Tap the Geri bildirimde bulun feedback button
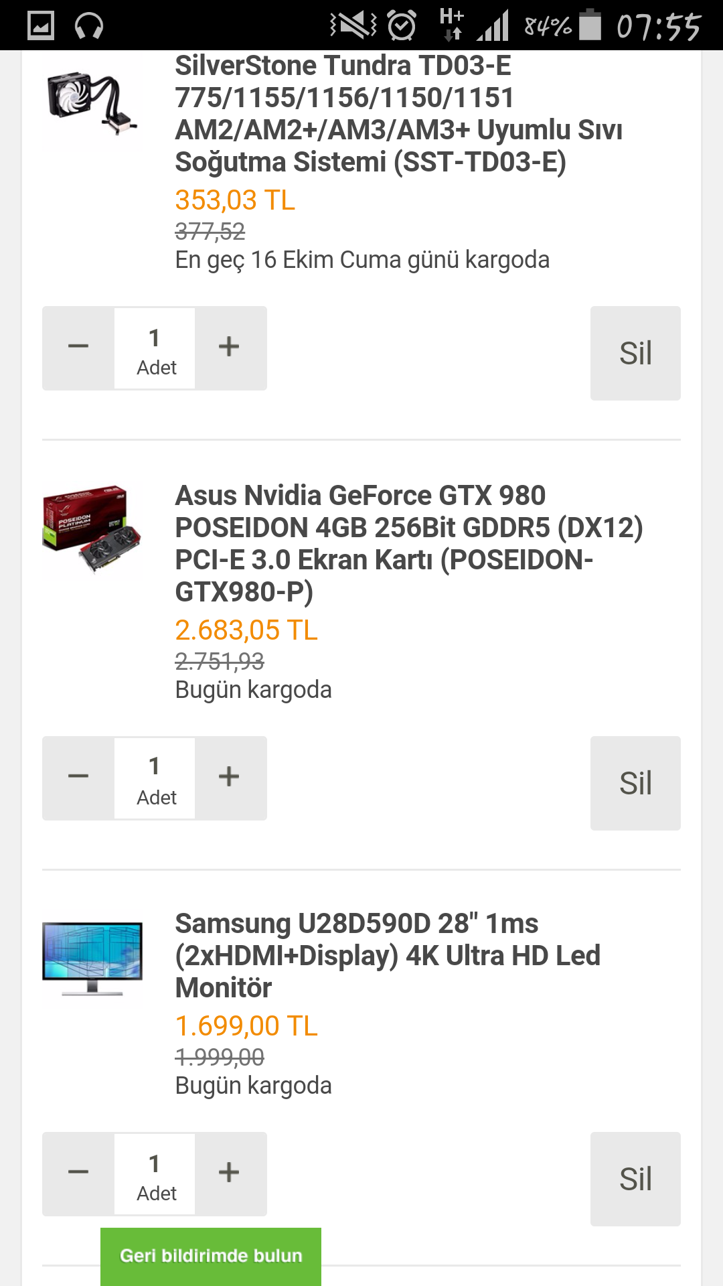The image size is (723, 1286). [x=211, y=1256]
